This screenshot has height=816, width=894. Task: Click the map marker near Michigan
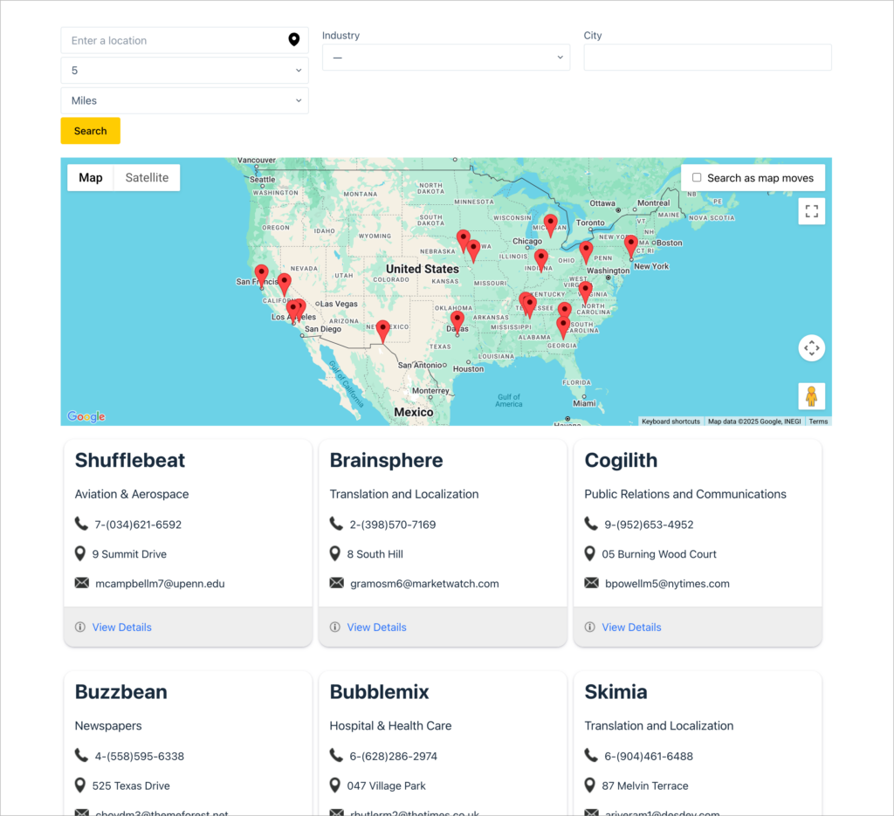tap(550, 226)
